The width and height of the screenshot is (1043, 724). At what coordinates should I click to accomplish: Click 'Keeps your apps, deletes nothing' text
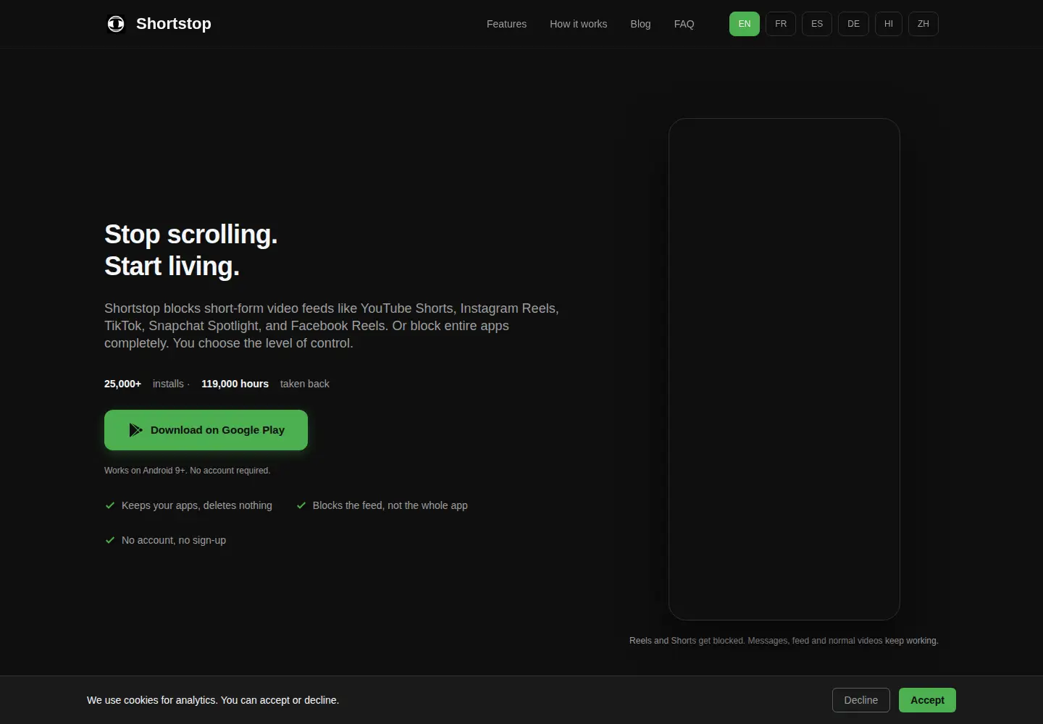click(197, 505)
